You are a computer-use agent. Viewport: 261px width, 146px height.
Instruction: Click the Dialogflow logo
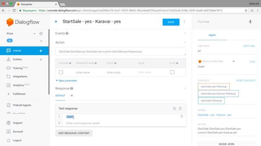(23, 22)
